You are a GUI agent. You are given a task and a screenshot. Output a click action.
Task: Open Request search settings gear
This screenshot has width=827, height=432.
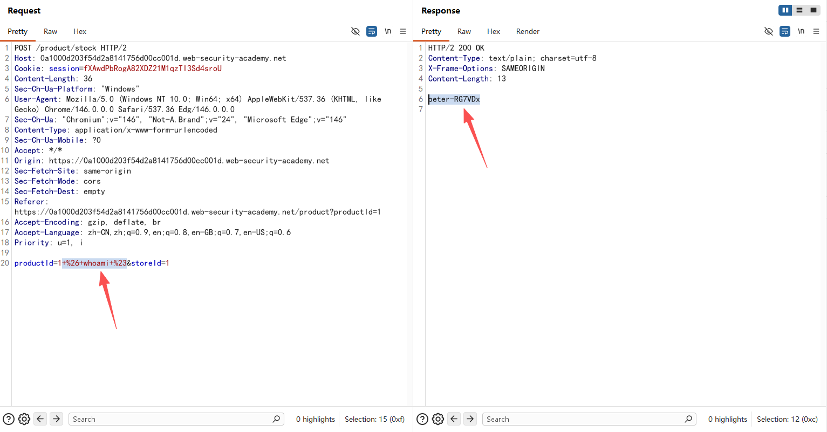click(x=24, y=419)
